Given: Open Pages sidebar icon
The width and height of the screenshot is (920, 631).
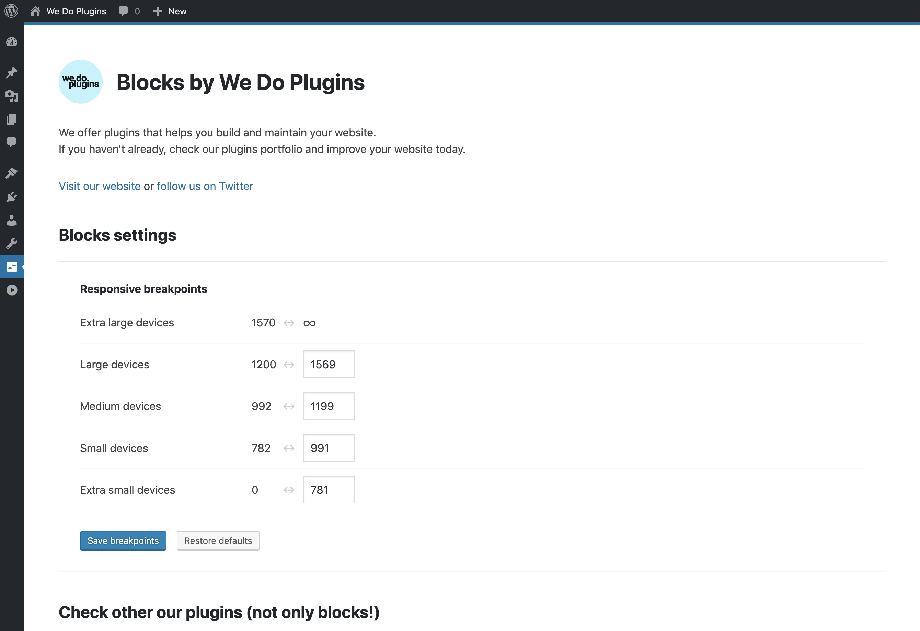Looking at the screenshot, I should click(x=12, y=119).
